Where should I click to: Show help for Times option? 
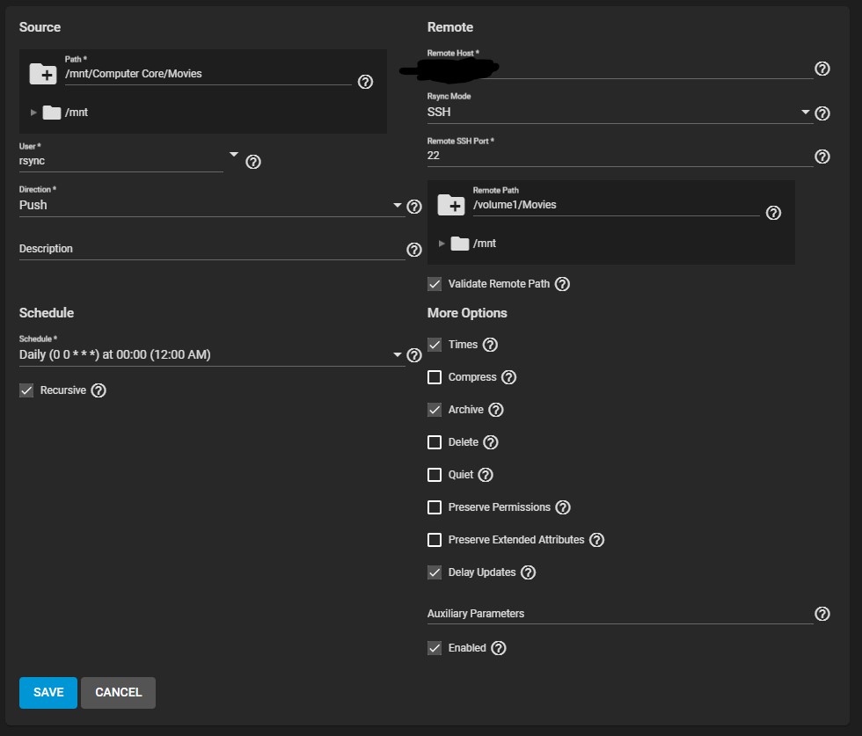click(x=490, y=345)
